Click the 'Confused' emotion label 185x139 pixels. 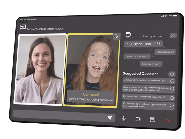(91, 95)
